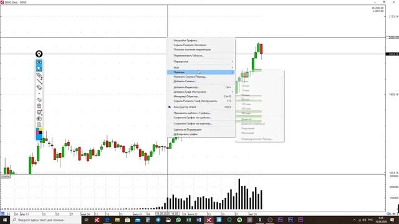Image resolution: width=399 pixels, height=224 pixels.
Task: Click the undo back-arrow tool in drawing toolbar
Action: pyautogui.click(x=39, y=100)
